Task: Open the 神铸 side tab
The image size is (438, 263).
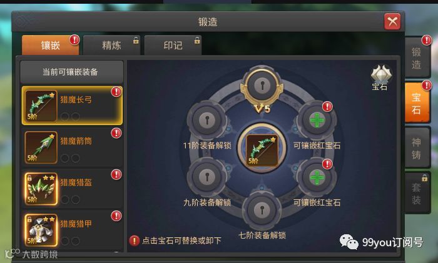Action: point(417,148)
